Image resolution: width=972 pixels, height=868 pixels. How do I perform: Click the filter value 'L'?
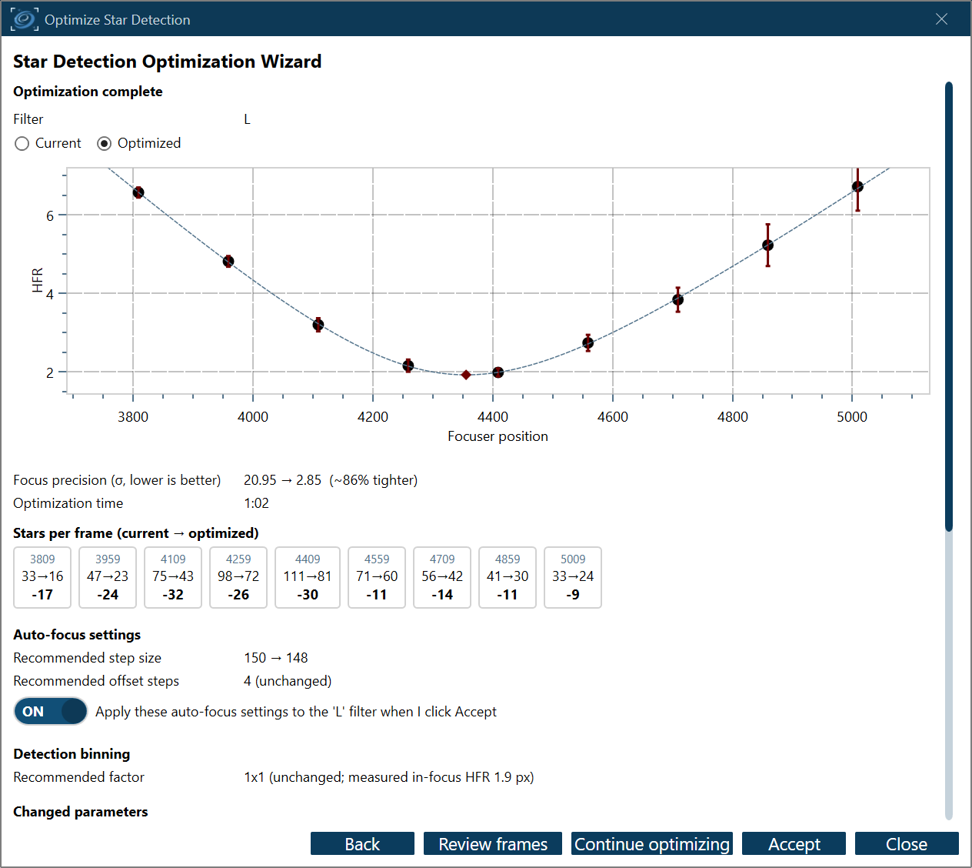coord(247,119)
